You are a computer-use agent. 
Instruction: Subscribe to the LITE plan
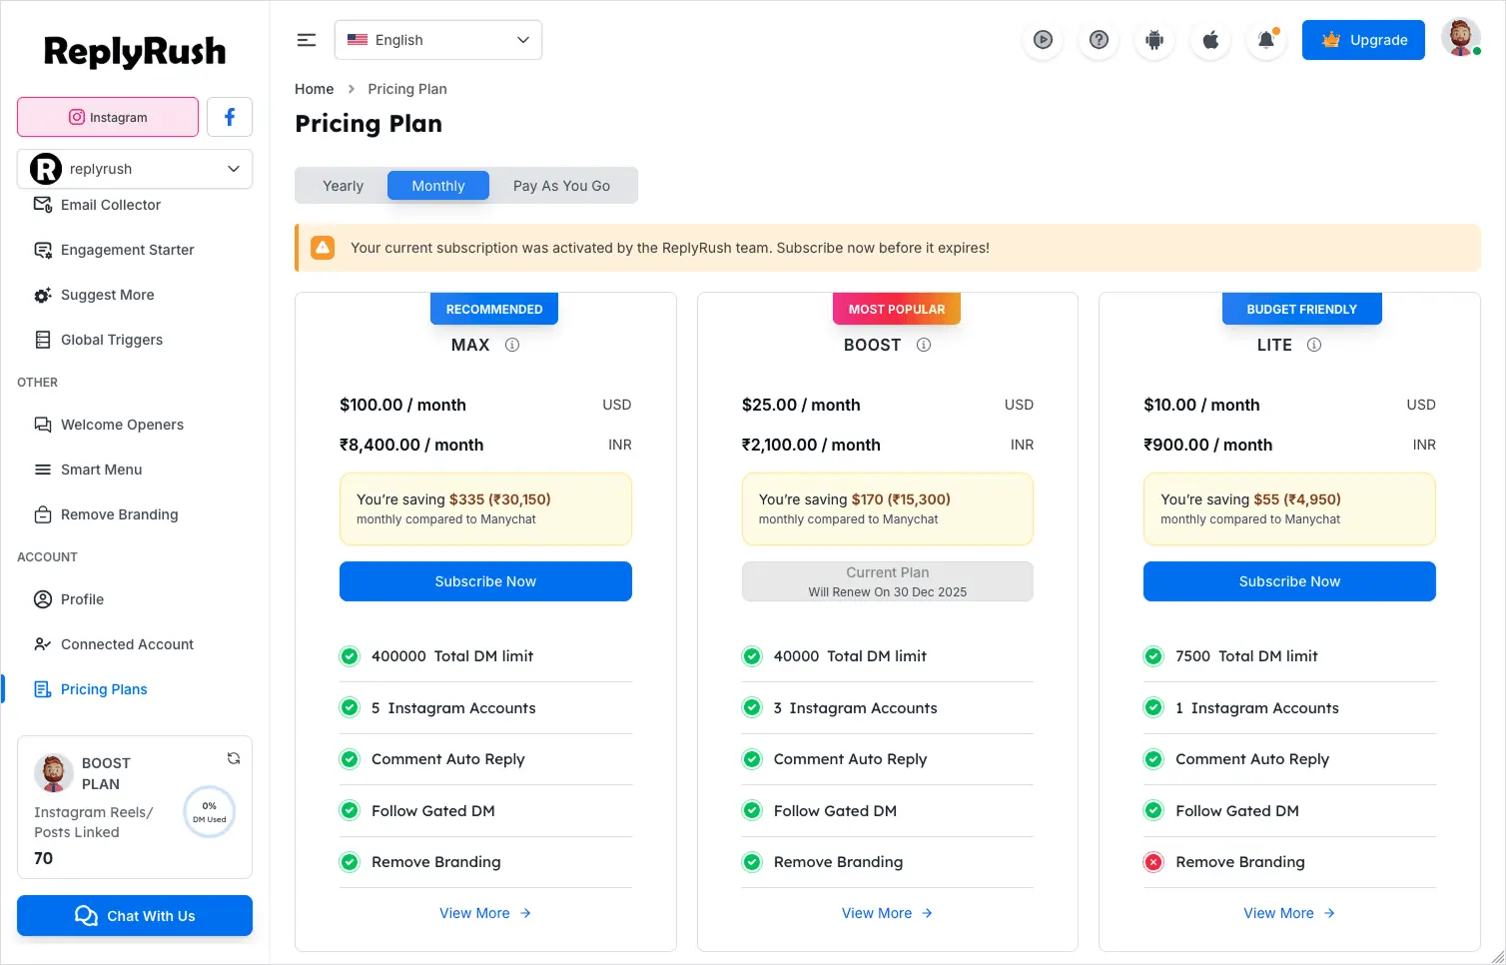pos(1289,581)
